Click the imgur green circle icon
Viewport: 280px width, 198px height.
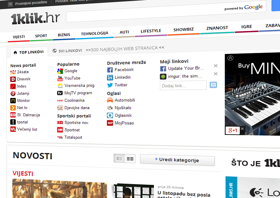coord(163,77)
